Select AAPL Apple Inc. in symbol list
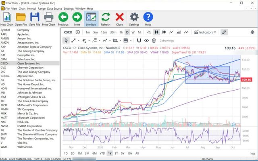 coord(30,34)
